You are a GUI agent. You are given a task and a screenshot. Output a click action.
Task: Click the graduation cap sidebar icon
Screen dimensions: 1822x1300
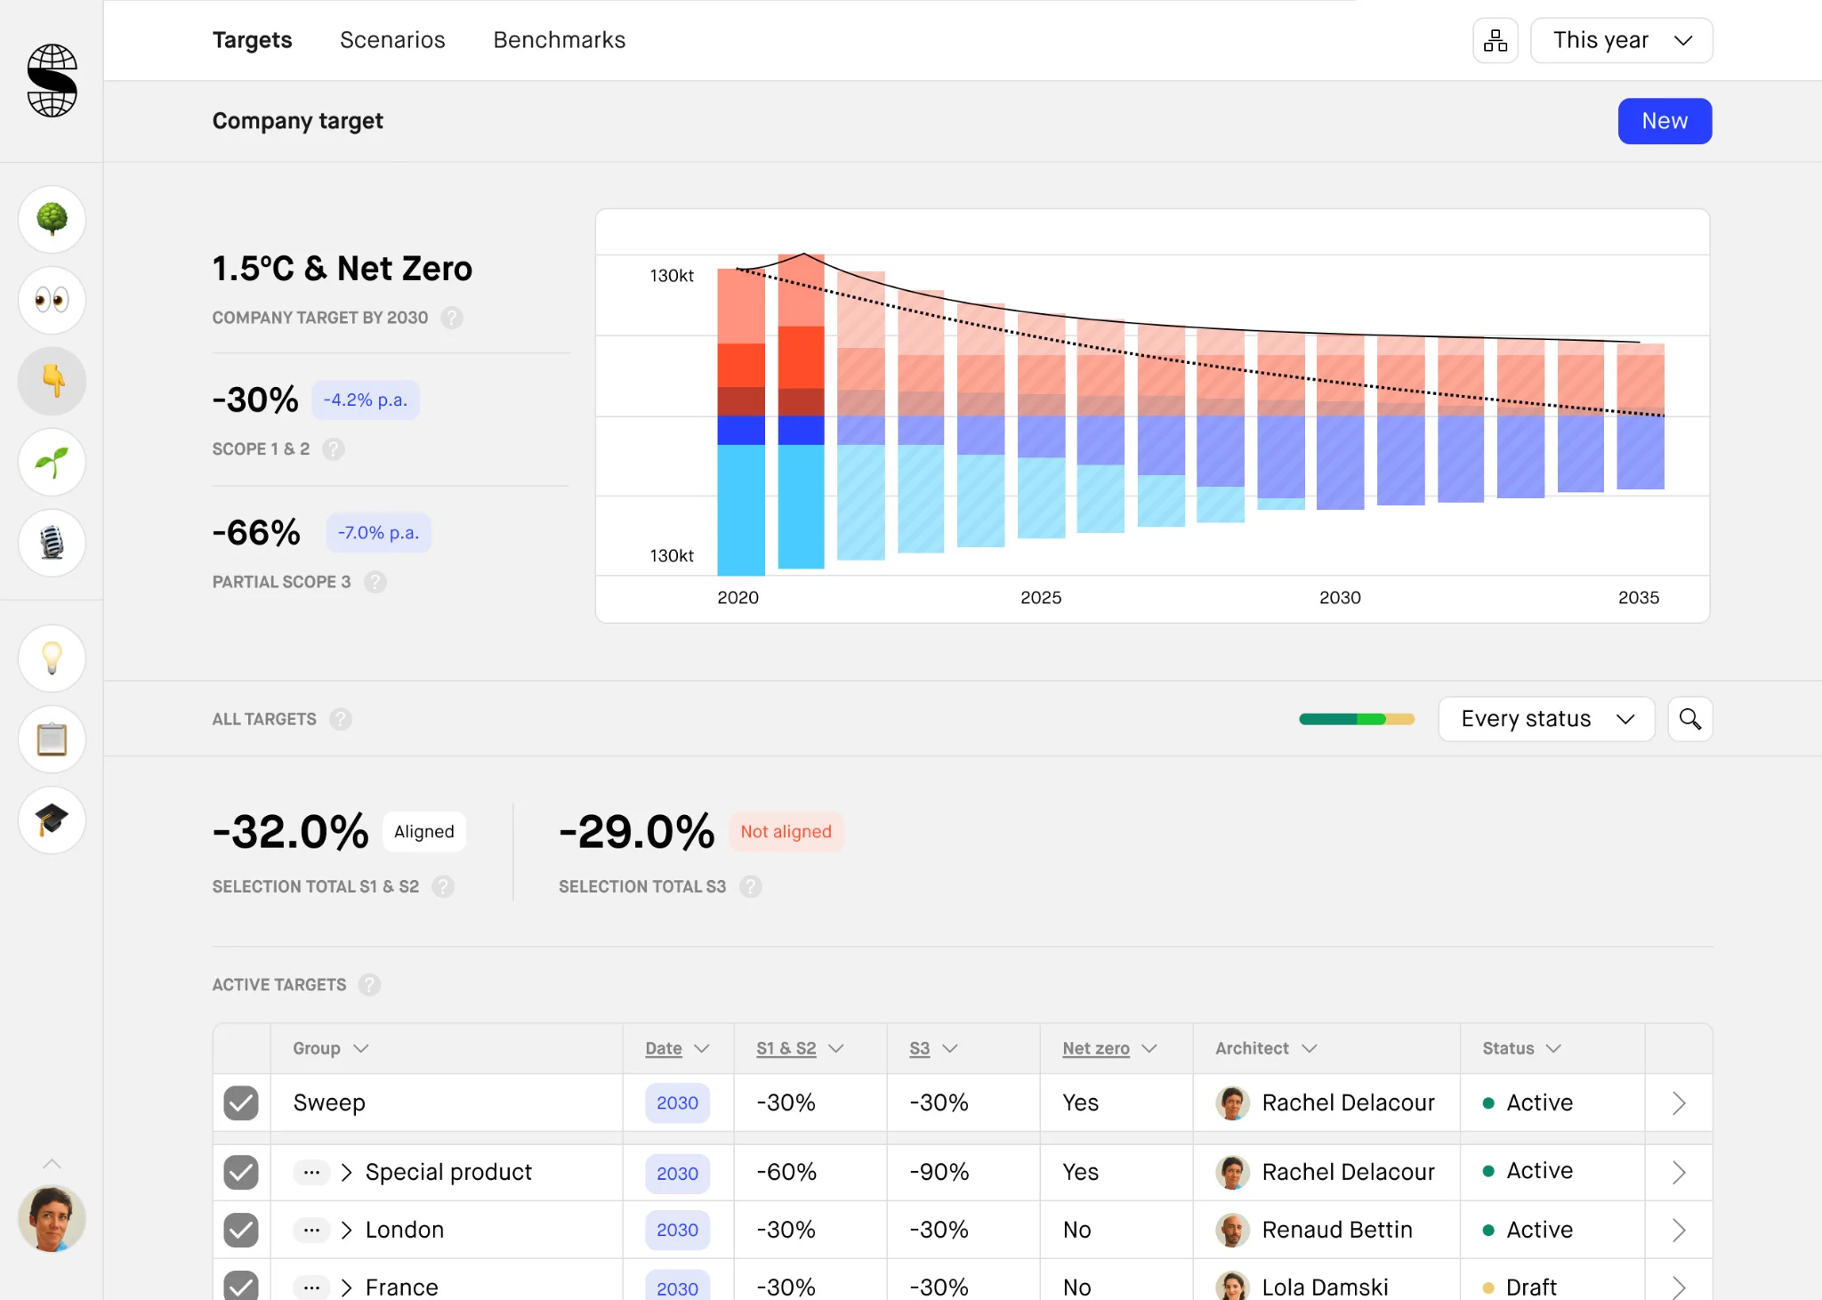[x=52, y=820]
